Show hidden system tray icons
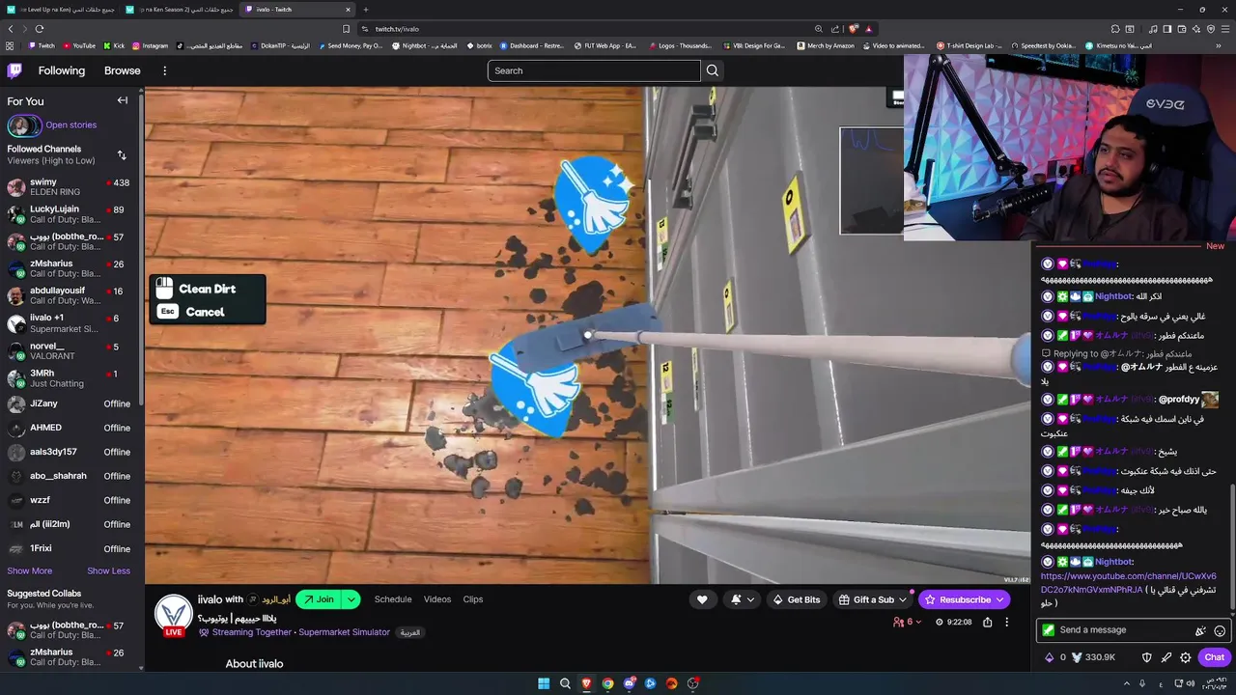 click(1126, 683)
